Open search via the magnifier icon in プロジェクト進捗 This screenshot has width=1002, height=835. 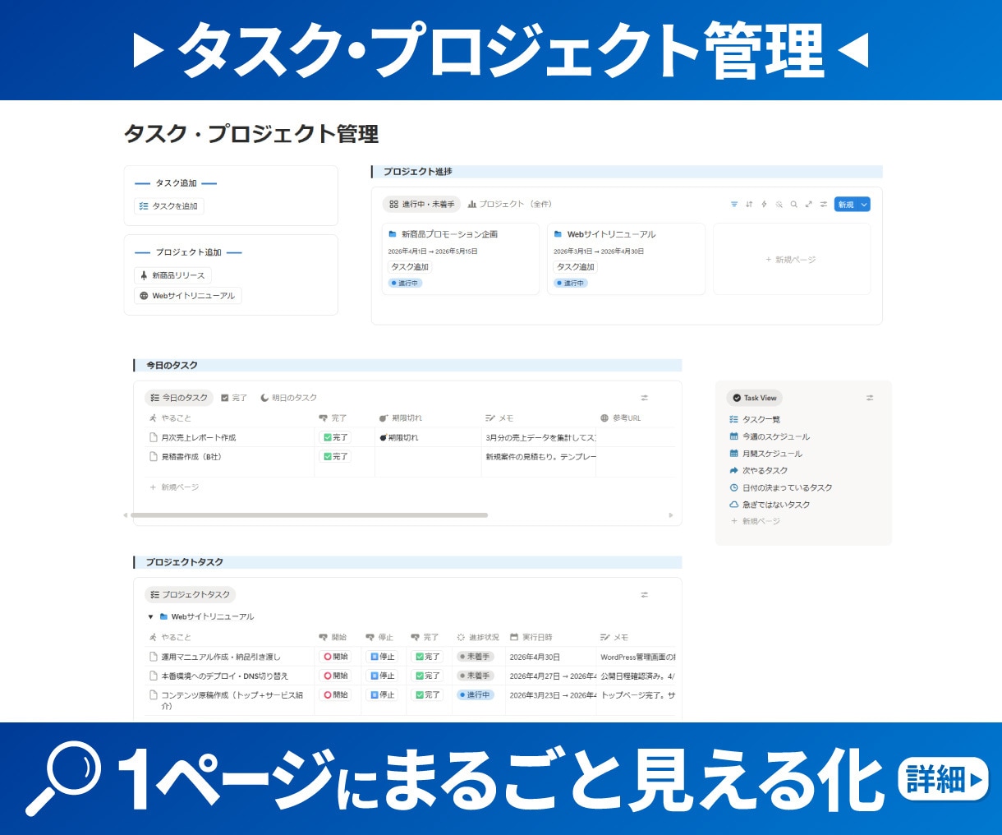794,205
